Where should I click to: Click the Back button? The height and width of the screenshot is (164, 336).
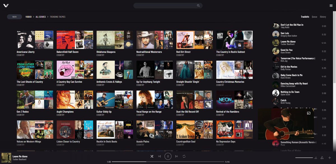[15, 17]
